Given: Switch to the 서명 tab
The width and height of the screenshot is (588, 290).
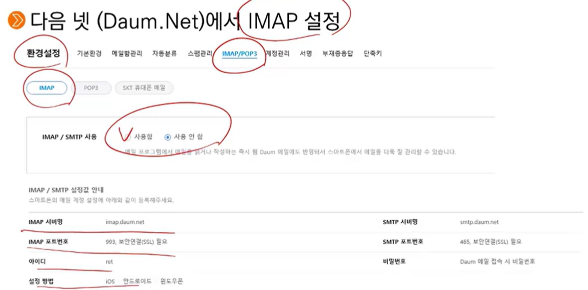Looking at the screenshot, I should (x=306, y=53).
